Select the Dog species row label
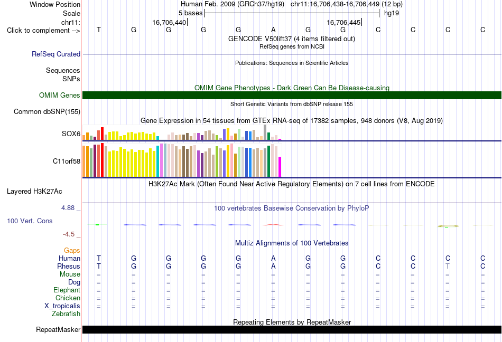 [x=75, y=282]
